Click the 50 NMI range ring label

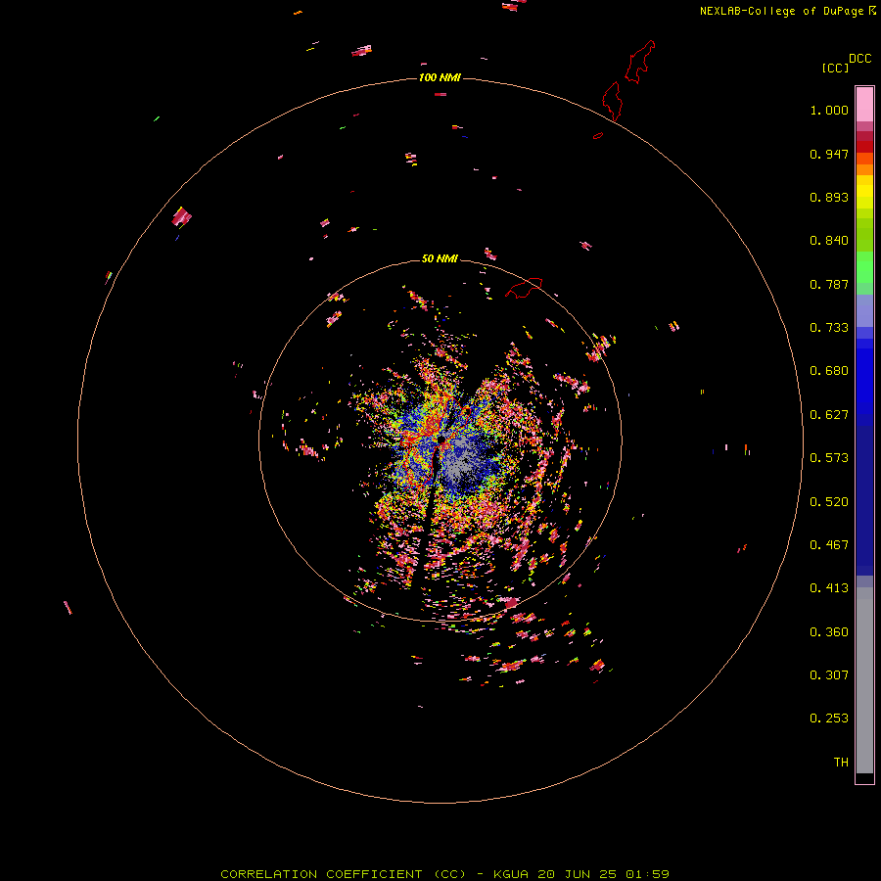[440, 258]
